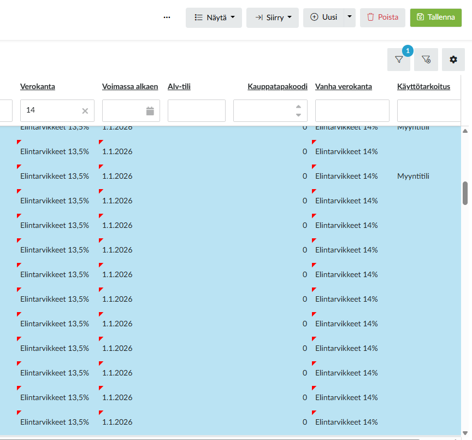The width and height of the screenshot is (472, 440).
Task: Click the three-dot more options icon
Action: [167, 17]
